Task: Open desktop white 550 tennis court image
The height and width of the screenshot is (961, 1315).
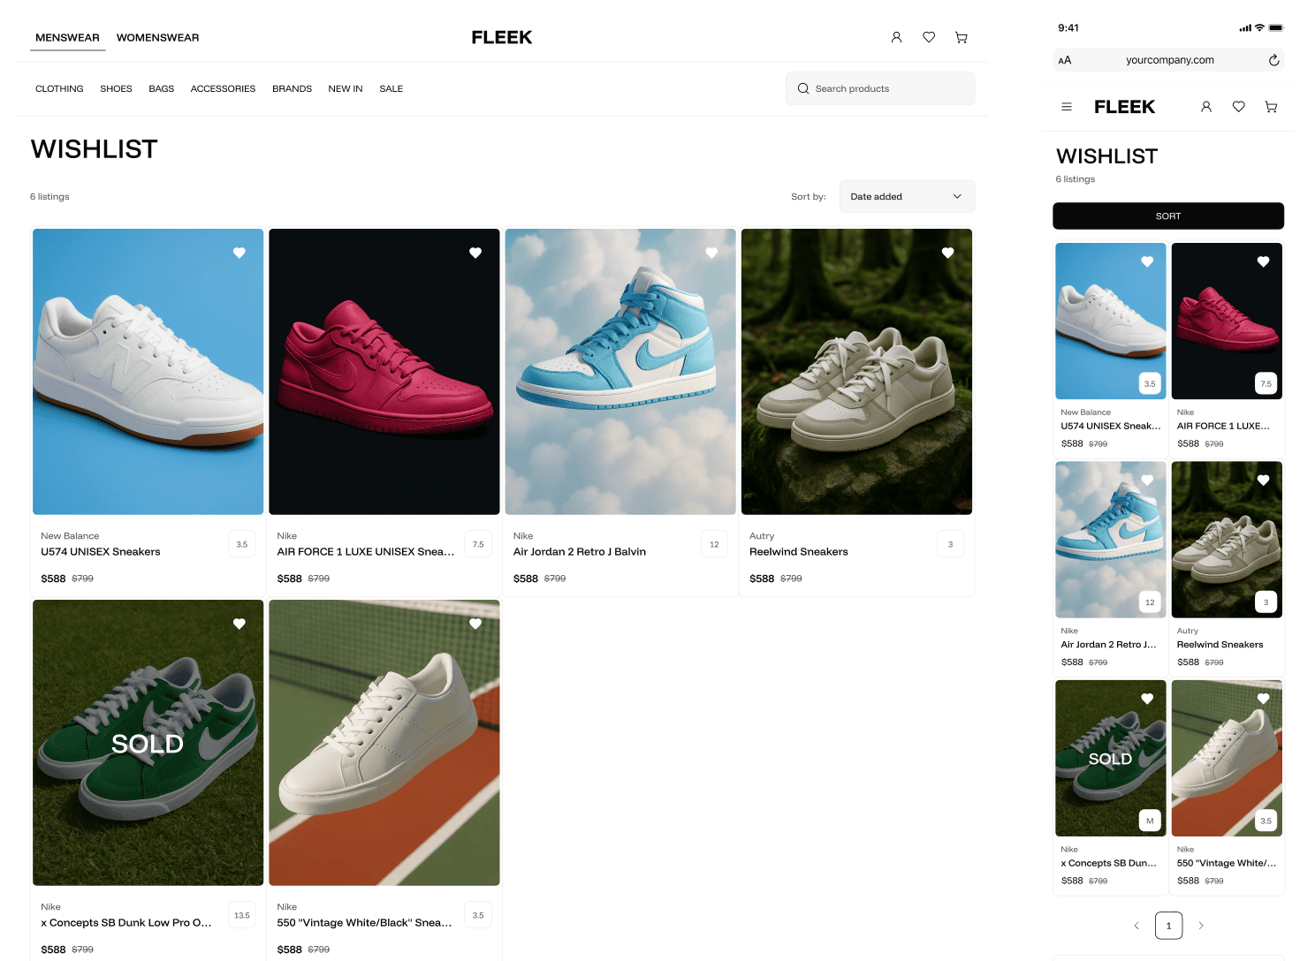Action: click(x=384, y=743)
